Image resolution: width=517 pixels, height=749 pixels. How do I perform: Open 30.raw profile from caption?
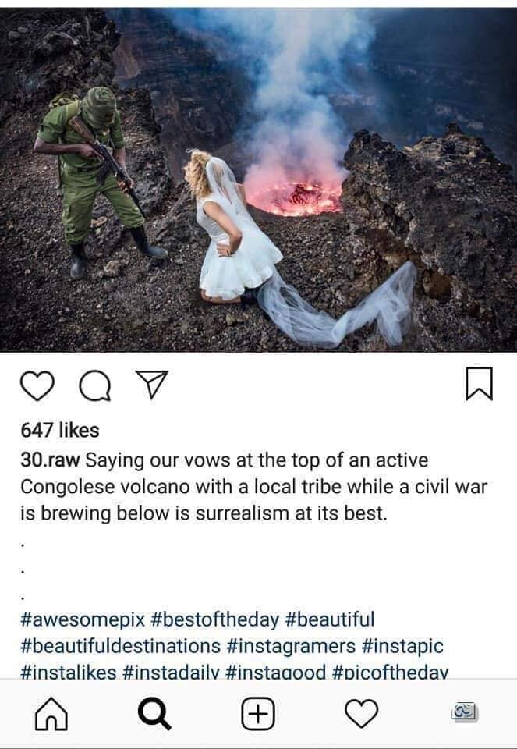pos(50,460)
